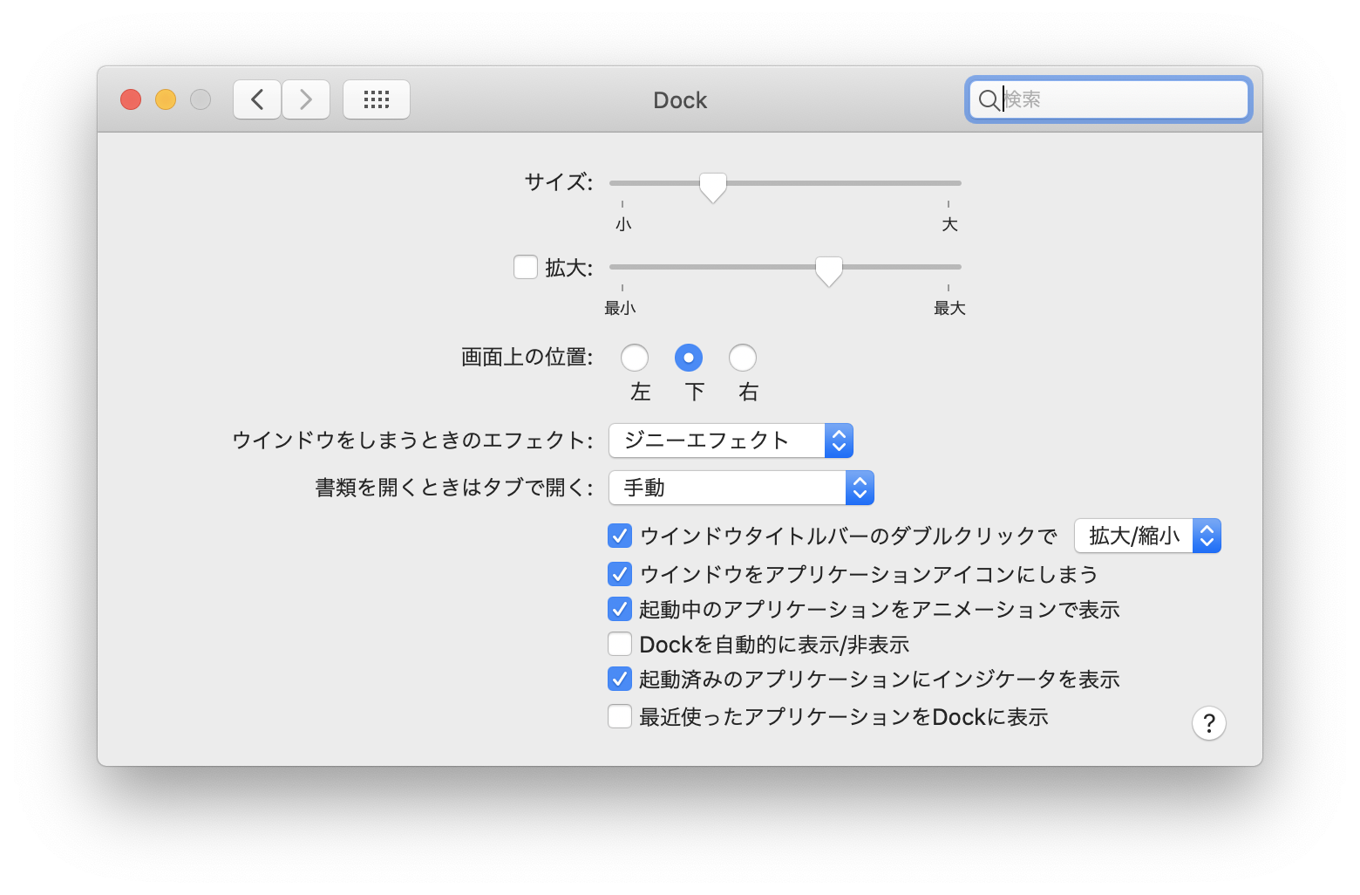The image size is (1360, 895).
Task: Click into the 検索 search field
Action: click(1120, 99)
